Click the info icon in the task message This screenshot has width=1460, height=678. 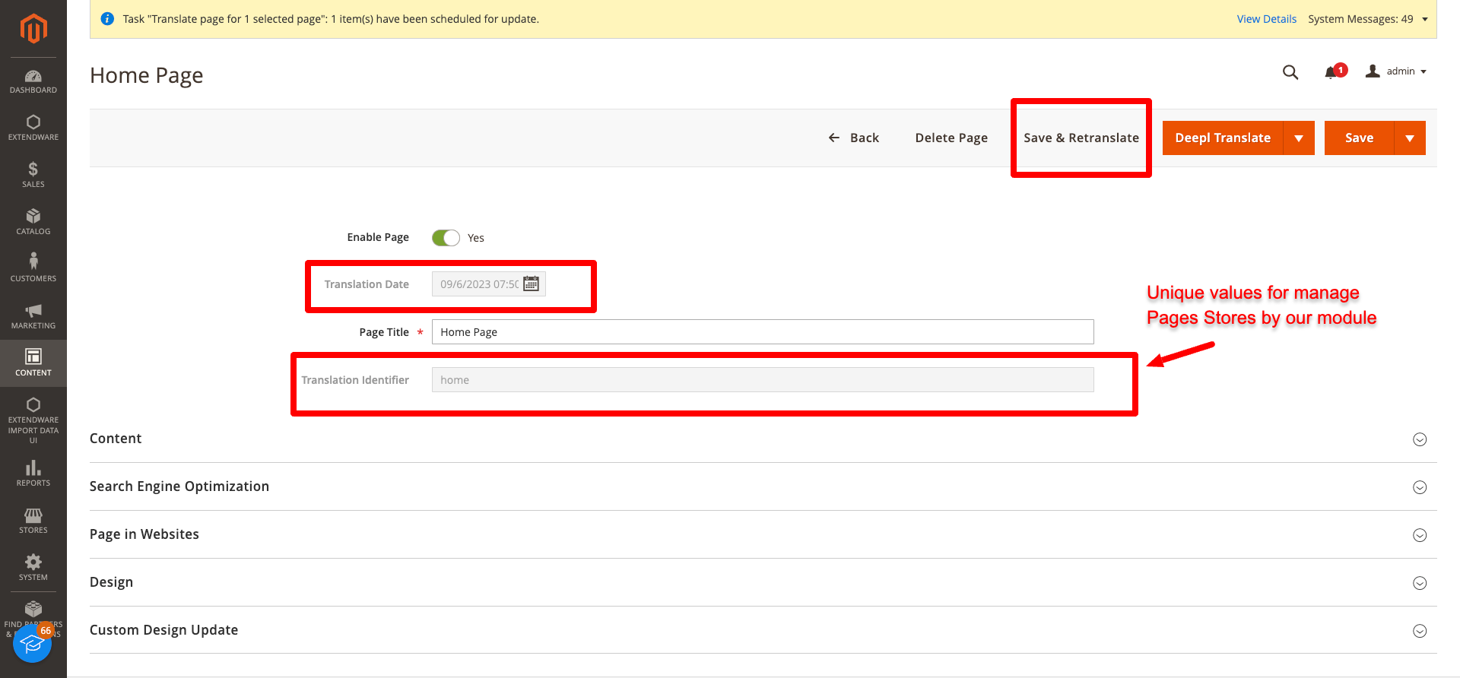[107, 19]
